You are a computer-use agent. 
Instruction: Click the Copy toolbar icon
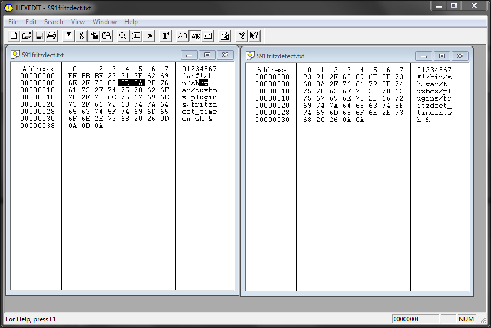point(94,36)
